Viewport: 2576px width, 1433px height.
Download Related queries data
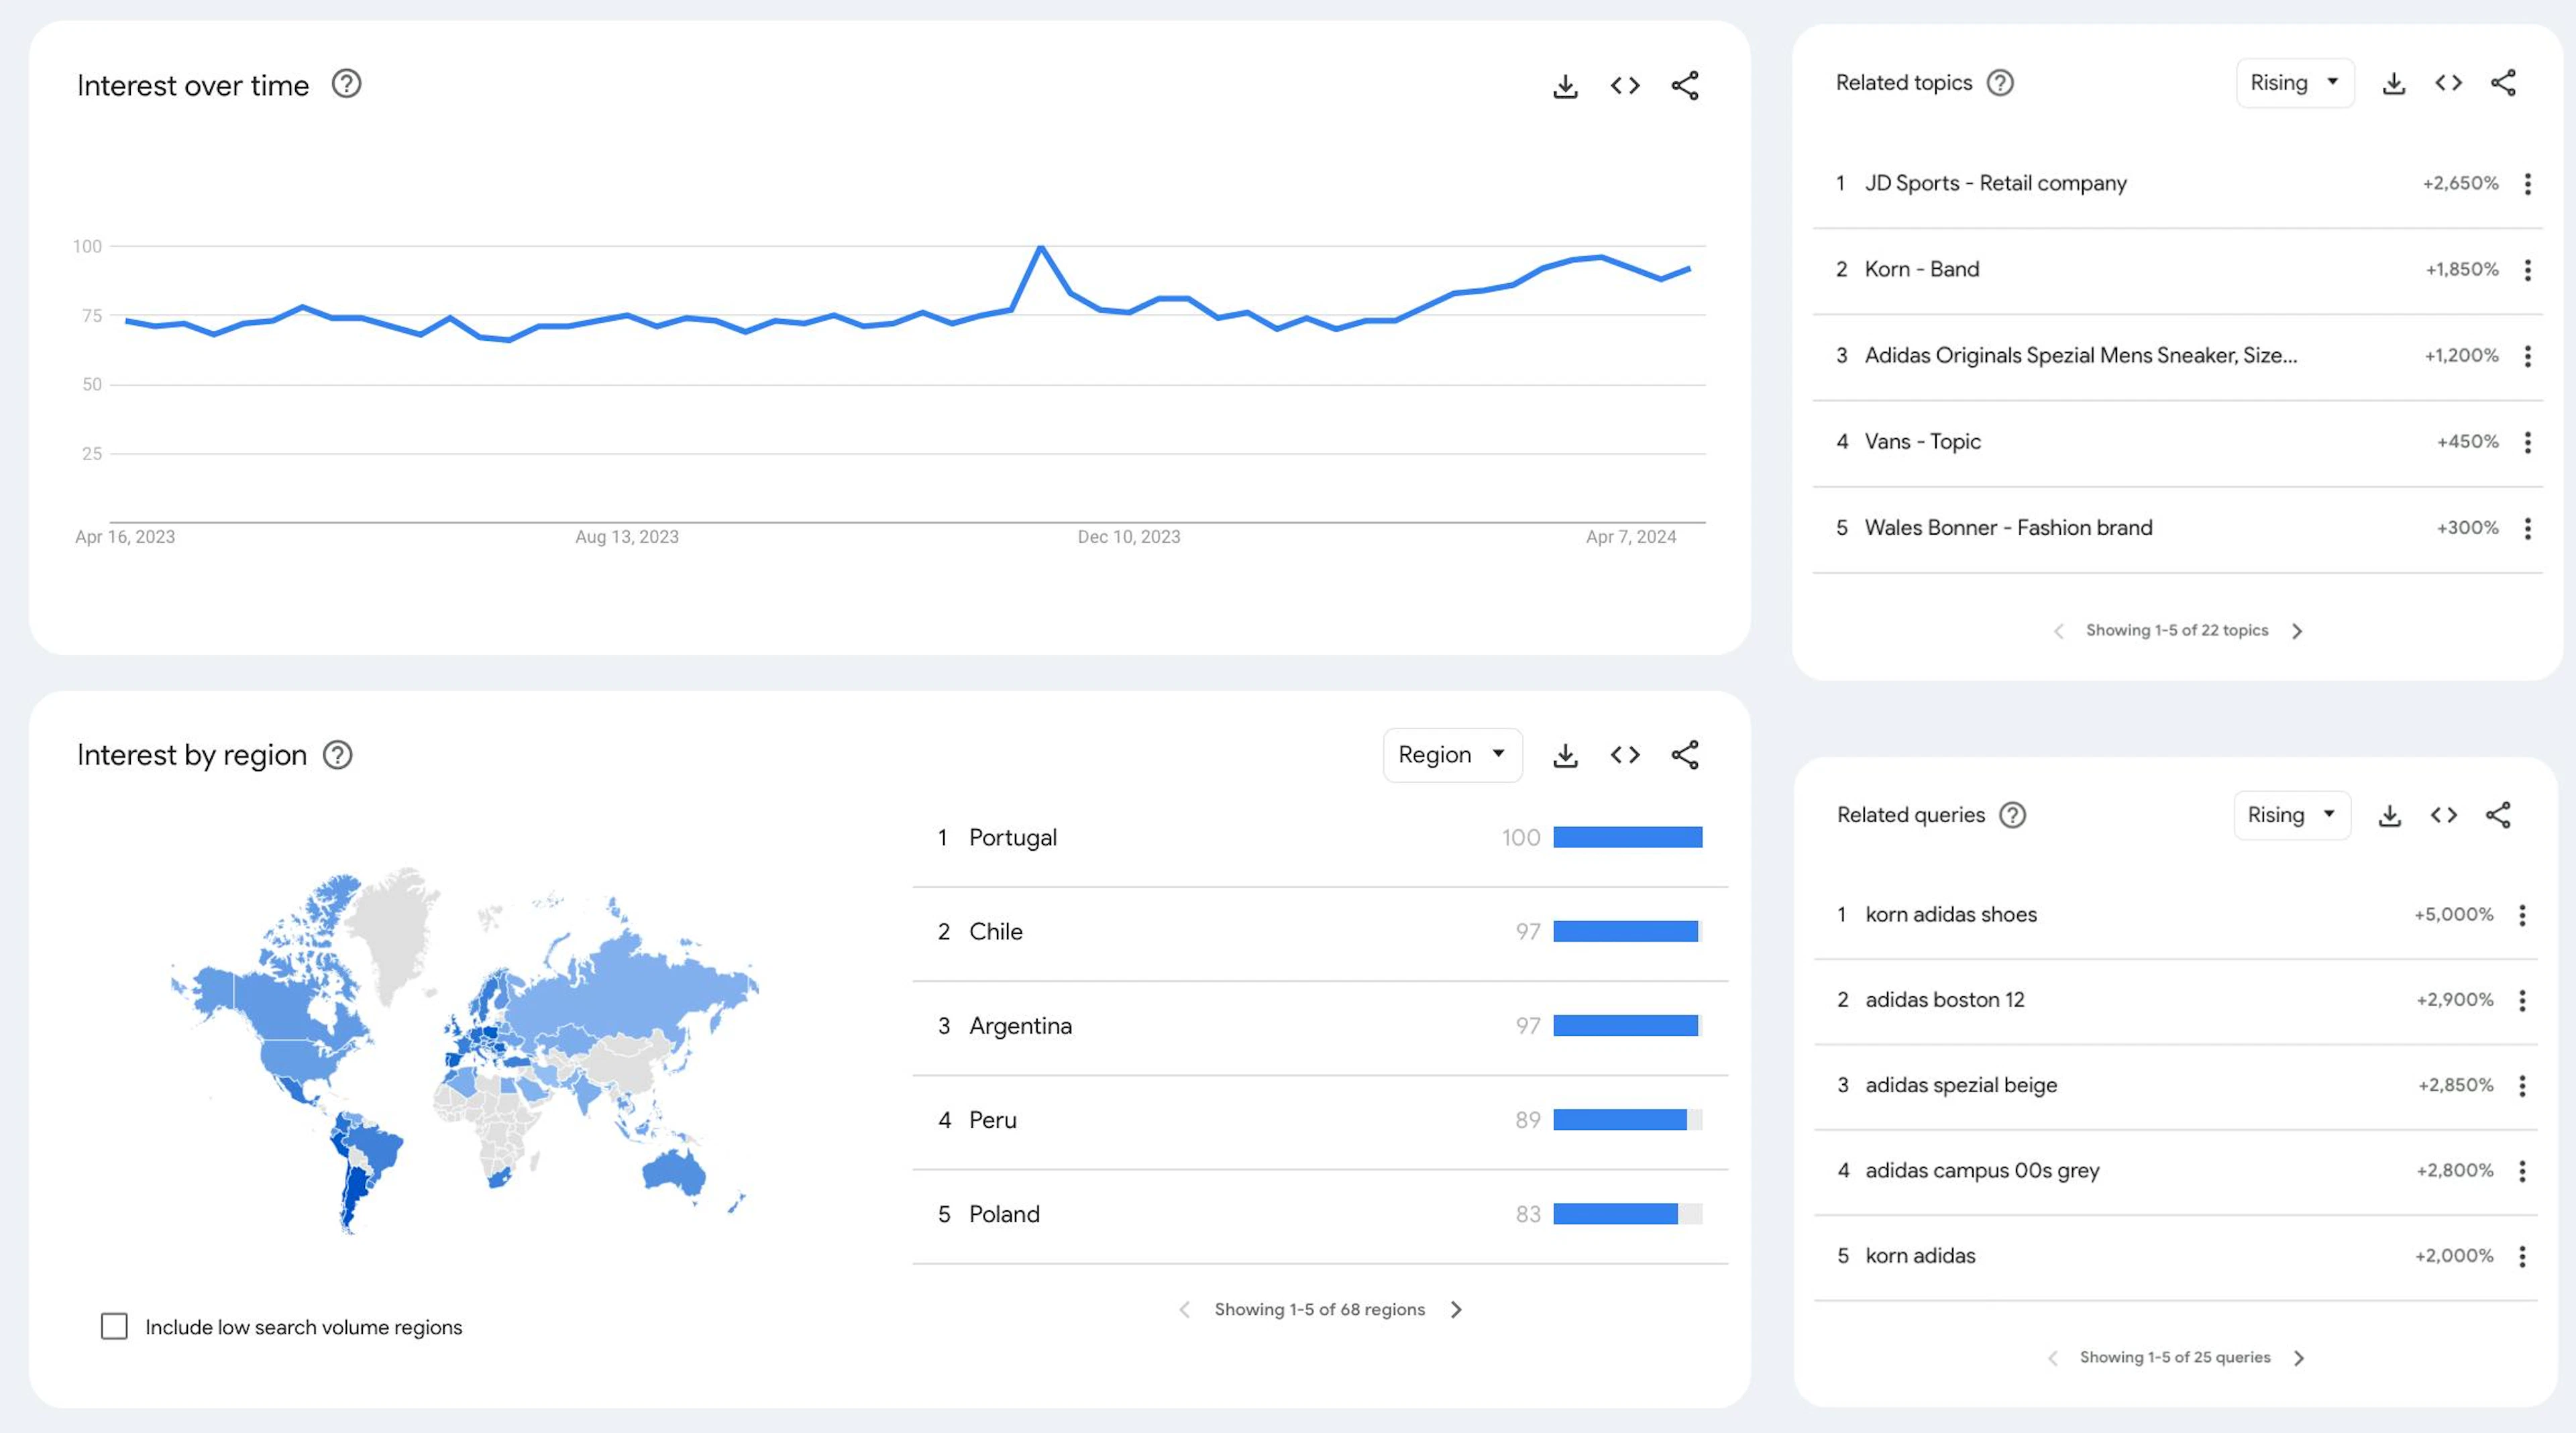coord(2389,815)
